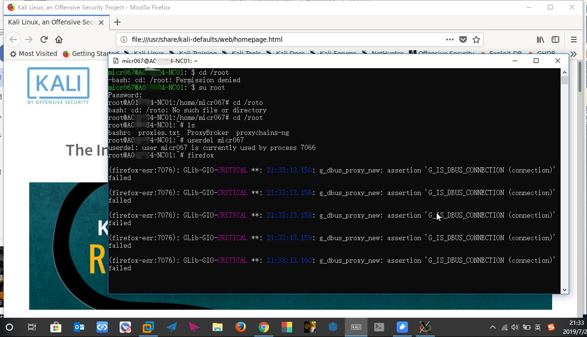Click the 'Permission denied' error line

[174, 80]
